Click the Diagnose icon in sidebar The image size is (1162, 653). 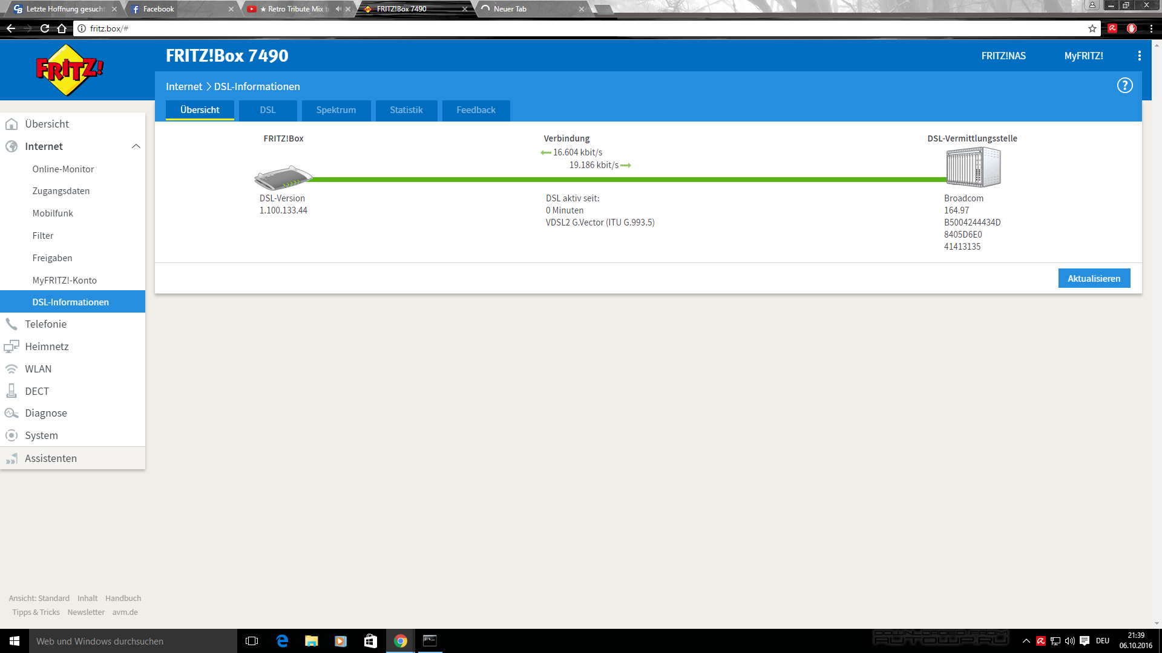[11, 413]
